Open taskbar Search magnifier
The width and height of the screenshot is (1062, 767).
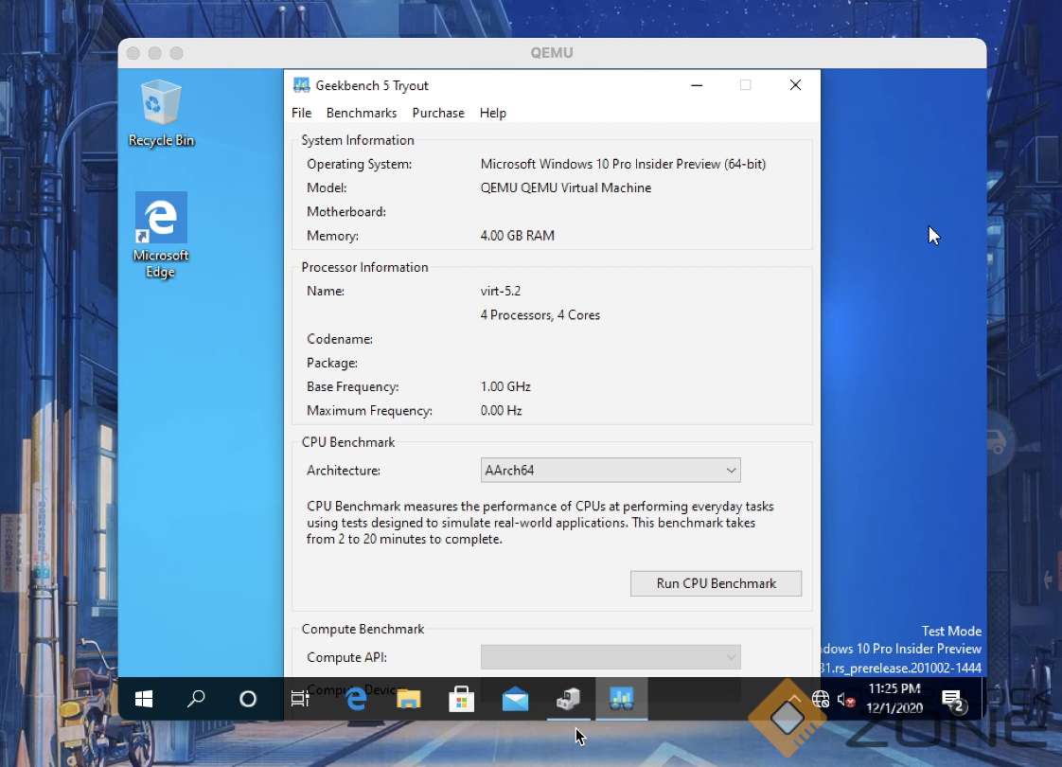196,699
